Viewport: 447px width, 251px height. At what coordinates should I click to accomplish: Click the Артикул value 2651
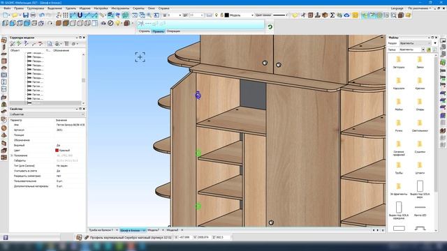tap(59, 130)
